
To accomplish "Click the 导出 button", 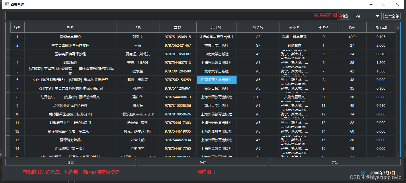I will [x=335, y=162].
